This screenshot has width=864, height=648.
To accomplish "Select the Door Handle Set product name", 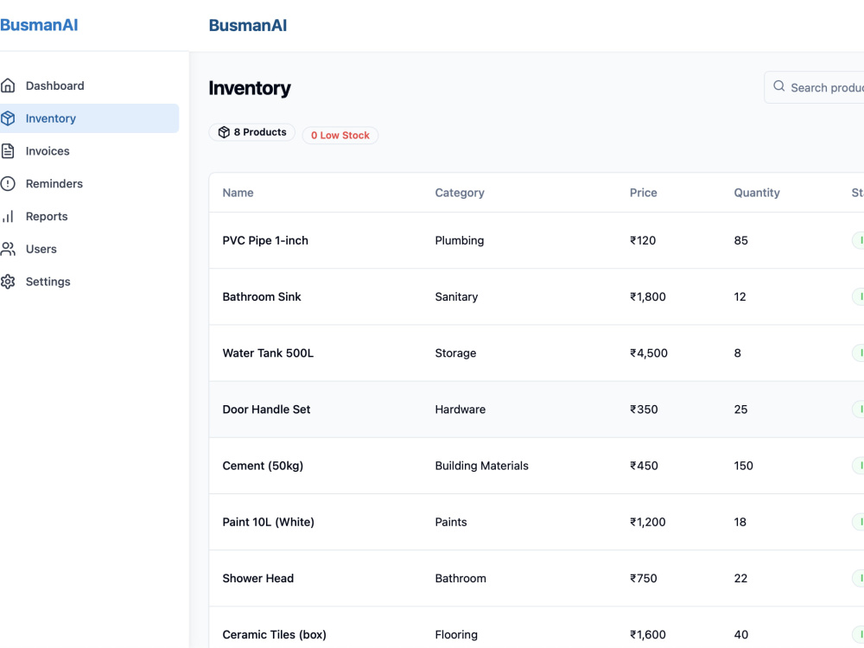I will [266, 410].
